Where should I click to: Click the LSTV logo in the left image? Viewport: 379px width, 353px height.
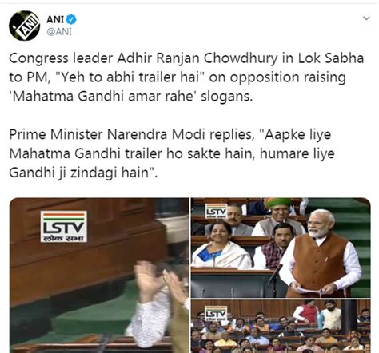tap(64, 227)
